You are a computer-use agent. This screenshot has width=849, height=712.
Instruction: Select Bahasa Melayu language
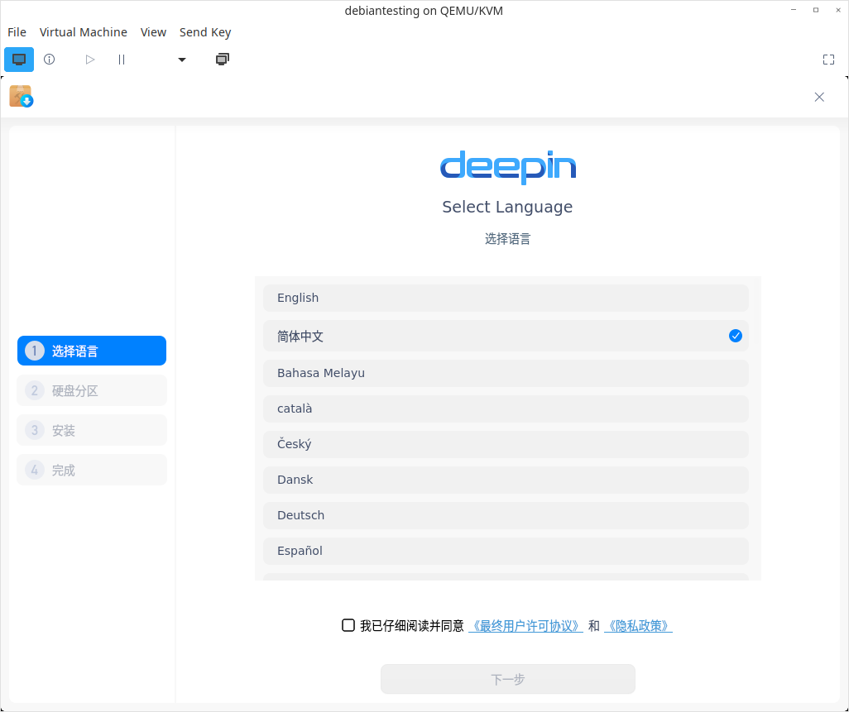(506, 373)
